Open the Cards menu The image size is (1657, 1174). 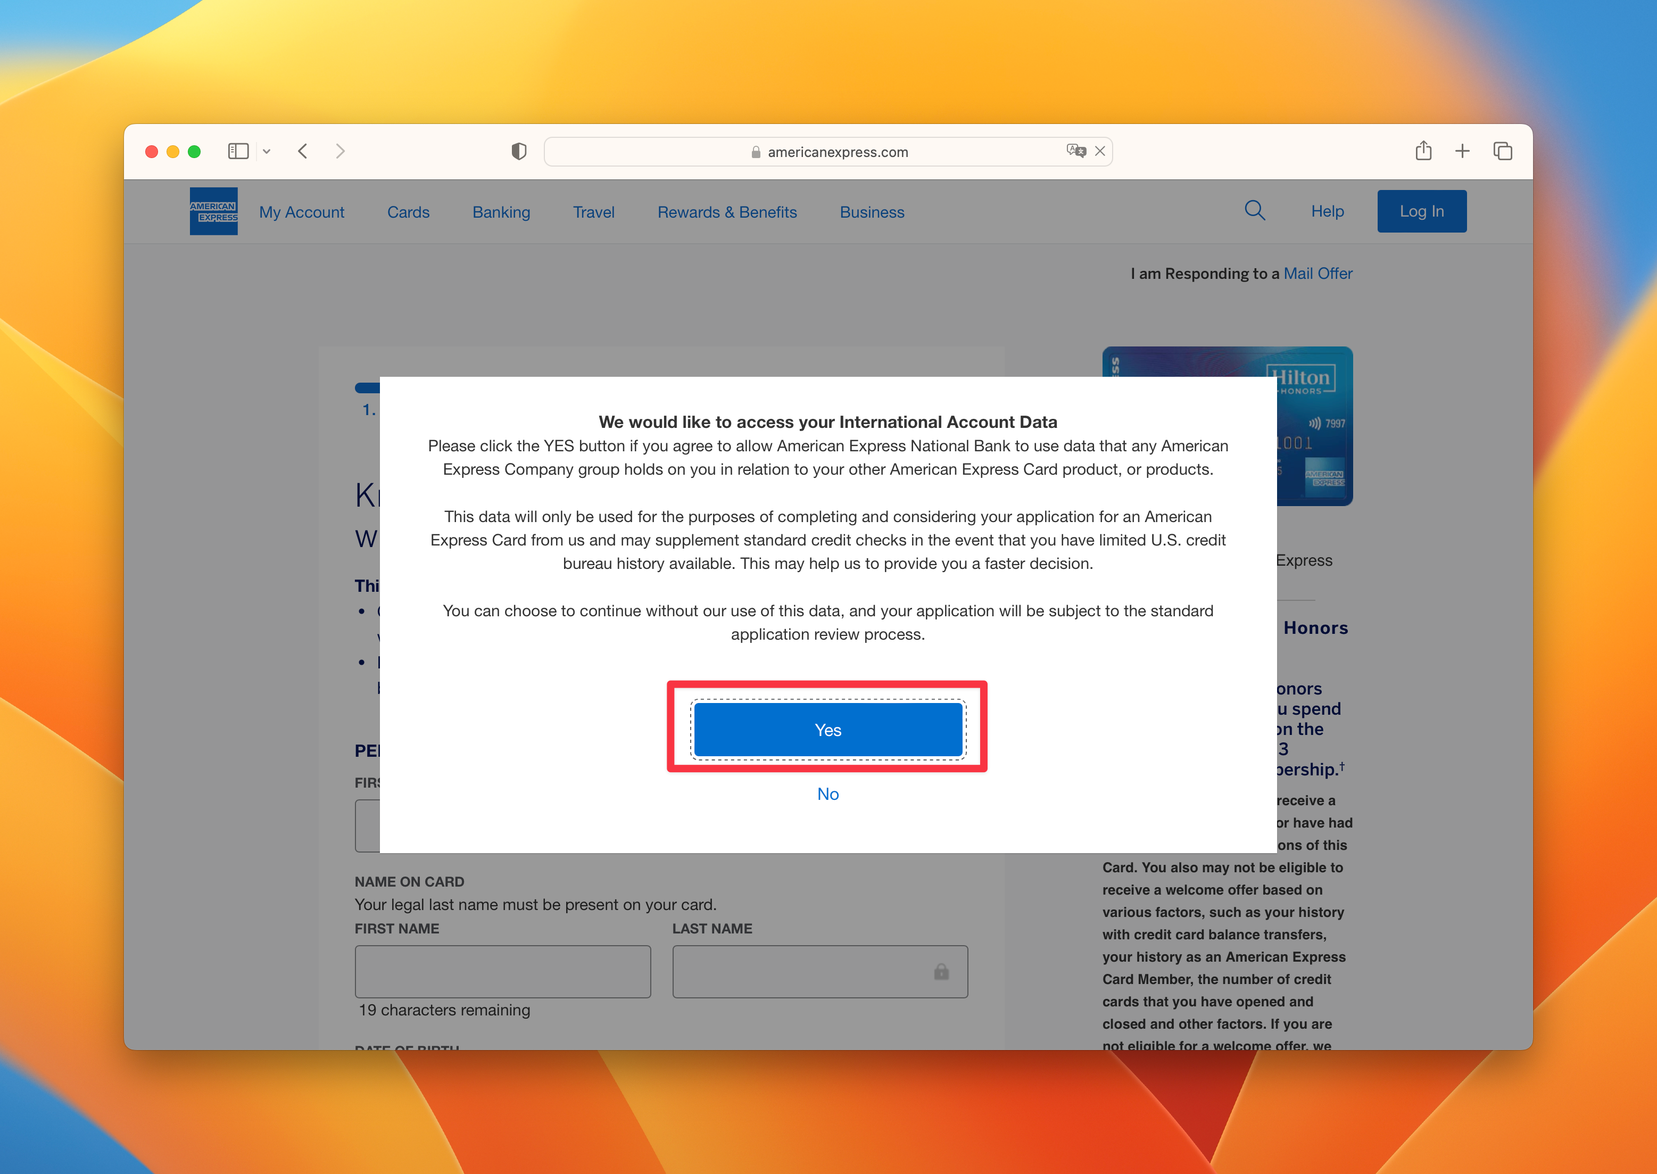click(x=408, y=212)
